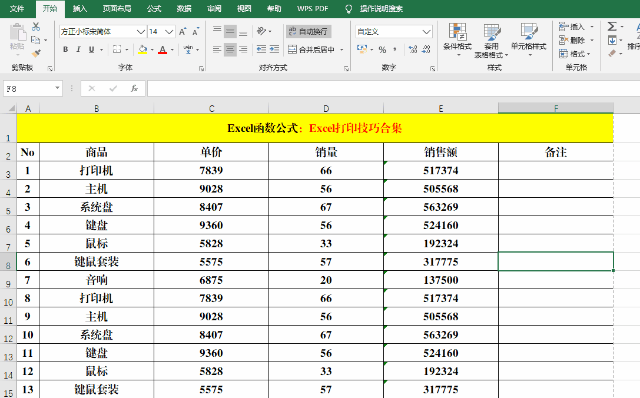Toggle Italic formatting
The image size is (640, 398).
click(78, 49)
